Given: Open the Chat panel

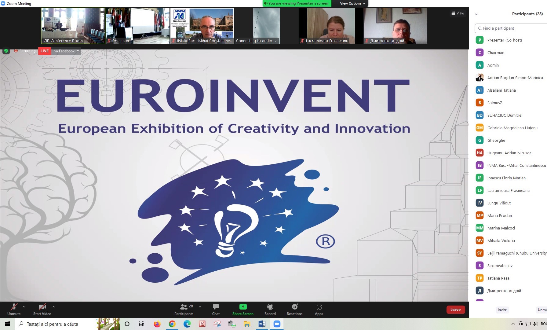Looking at the screenshot, I should (216, 309).
